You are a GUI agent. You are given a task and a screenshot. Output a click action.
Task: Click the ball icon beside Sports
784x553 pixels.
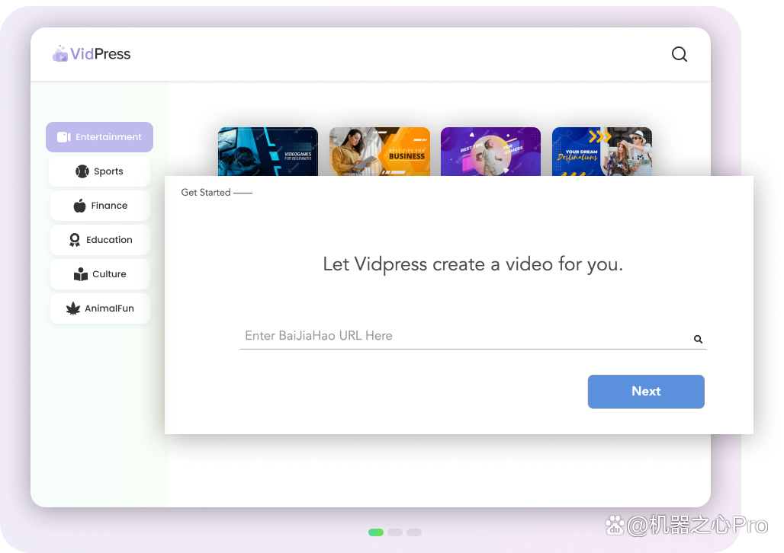pos(82,171)
